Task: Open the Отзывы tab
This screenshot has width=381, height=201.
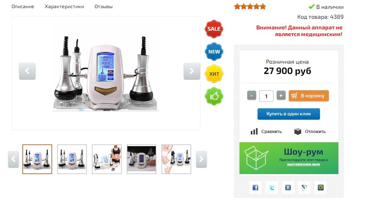Action: [104, 6]
